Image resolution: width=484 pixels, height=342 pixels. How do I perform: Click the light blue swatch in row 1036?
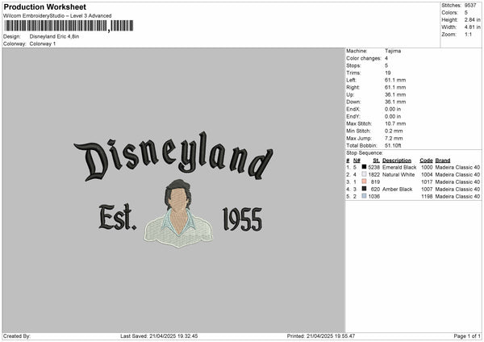(x=364, y=196)
